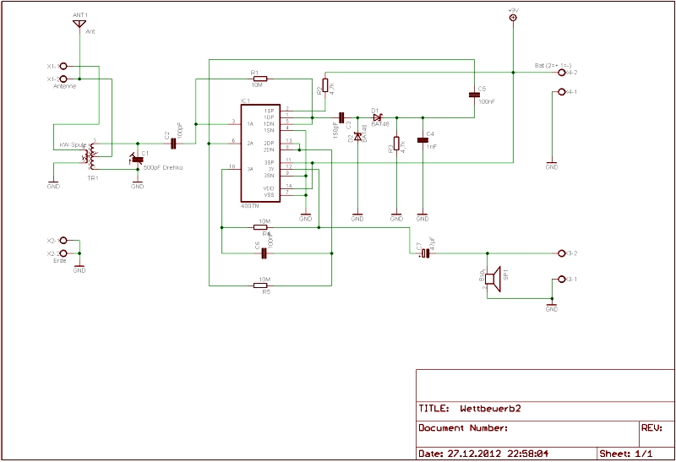This screenshot has width=676, height=462.
Task: Click the X2-2 Erde connector pin
Action: (63, 253)
